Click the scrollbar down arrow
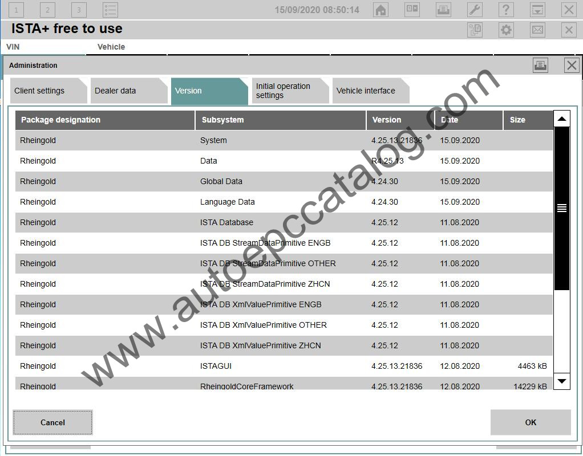This screenshot has width=583, height=456. click(x=562, y=381)
